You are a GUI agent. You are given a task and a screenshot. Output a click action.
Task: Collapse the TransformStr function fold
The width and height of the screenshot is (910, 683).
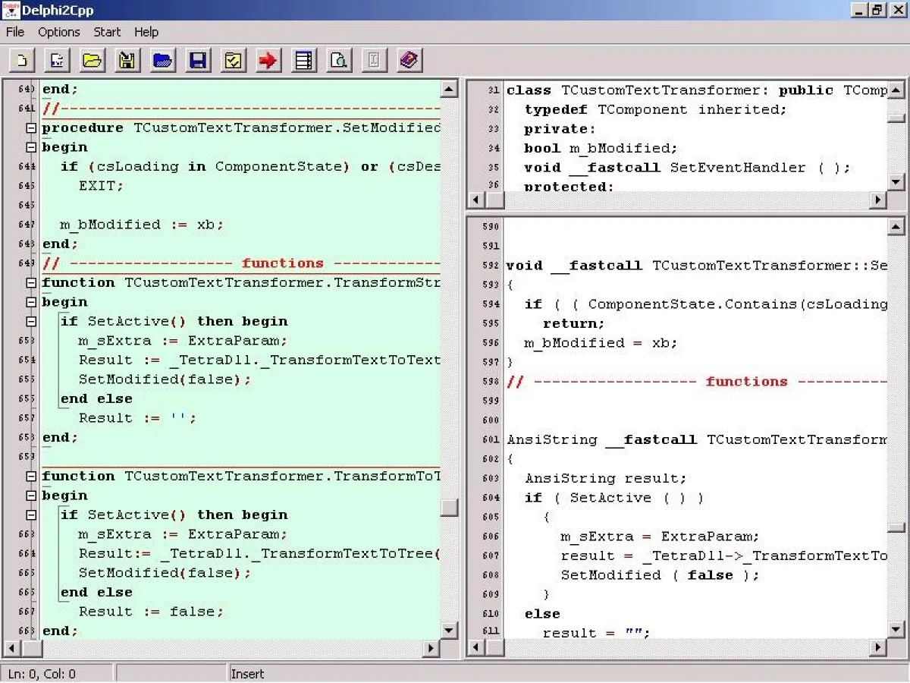[30, 282]
